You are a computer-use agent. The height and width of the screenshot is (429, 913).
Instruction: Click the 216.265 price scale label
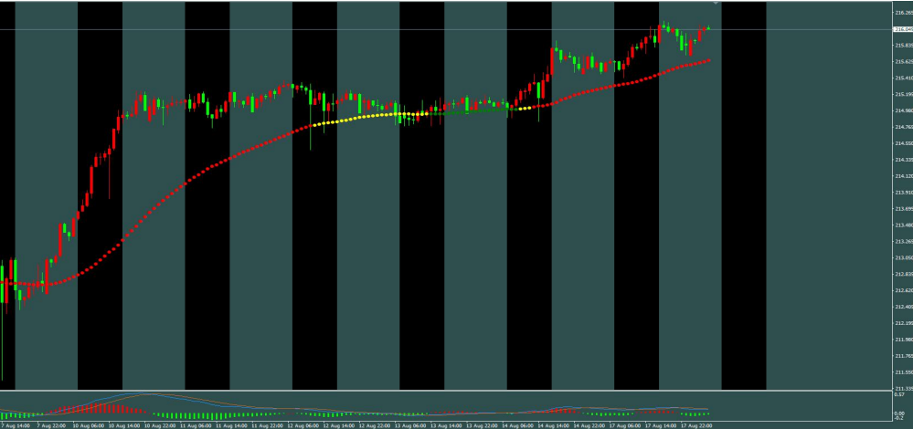coord(904,12)
